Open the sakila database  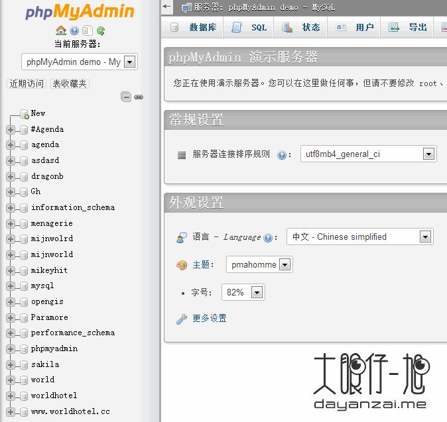(45, 364)
